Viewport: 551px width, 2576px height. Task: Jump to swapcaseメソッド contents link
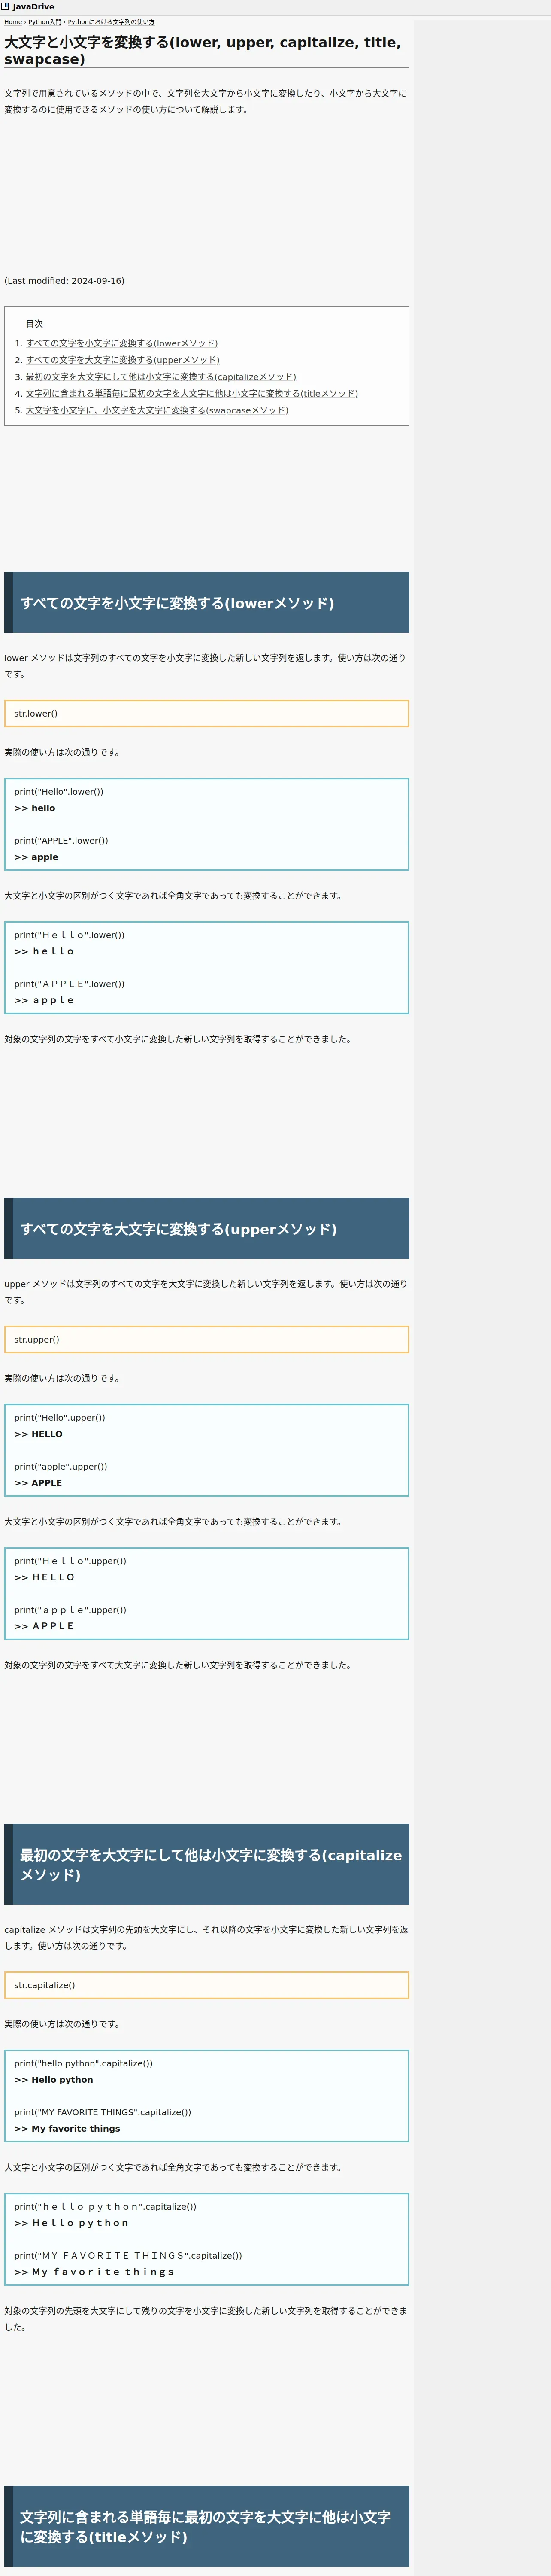[157, 410]
